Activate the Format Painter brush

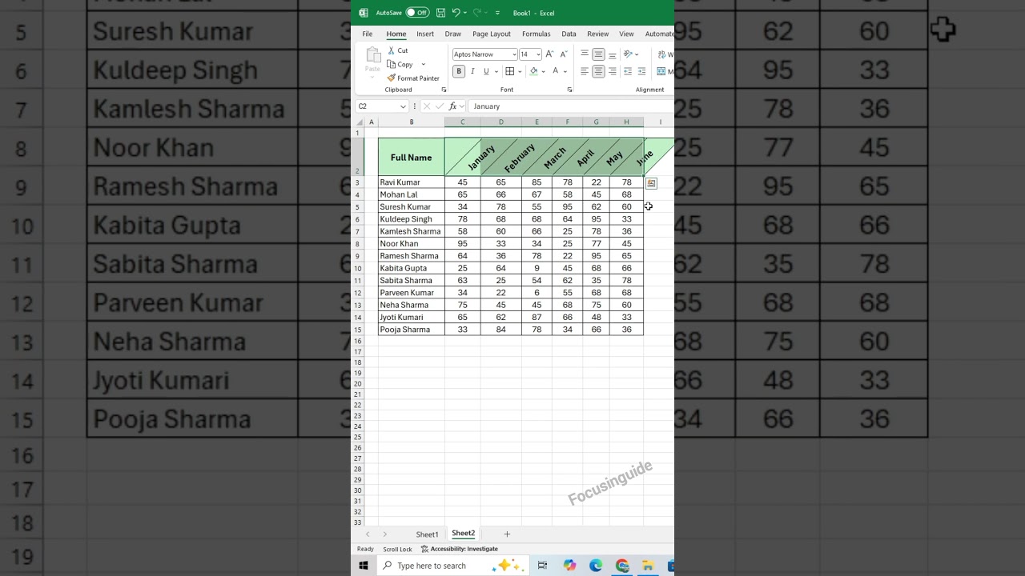tap(413, 78)
